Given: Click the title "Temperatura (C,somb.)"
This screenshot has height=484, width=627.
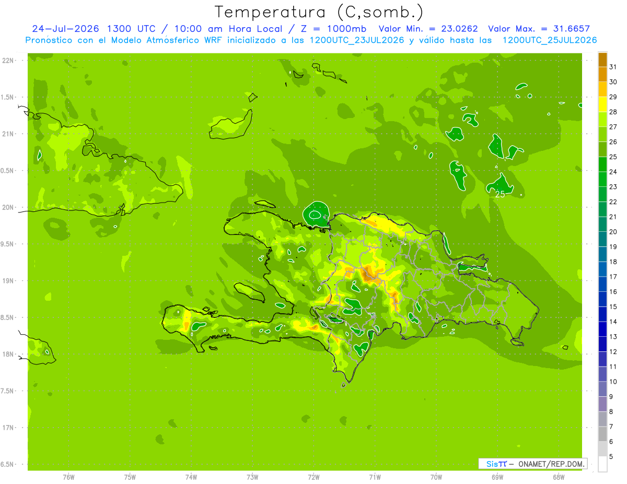Looking at the screenshot, I should pos(319,11).
